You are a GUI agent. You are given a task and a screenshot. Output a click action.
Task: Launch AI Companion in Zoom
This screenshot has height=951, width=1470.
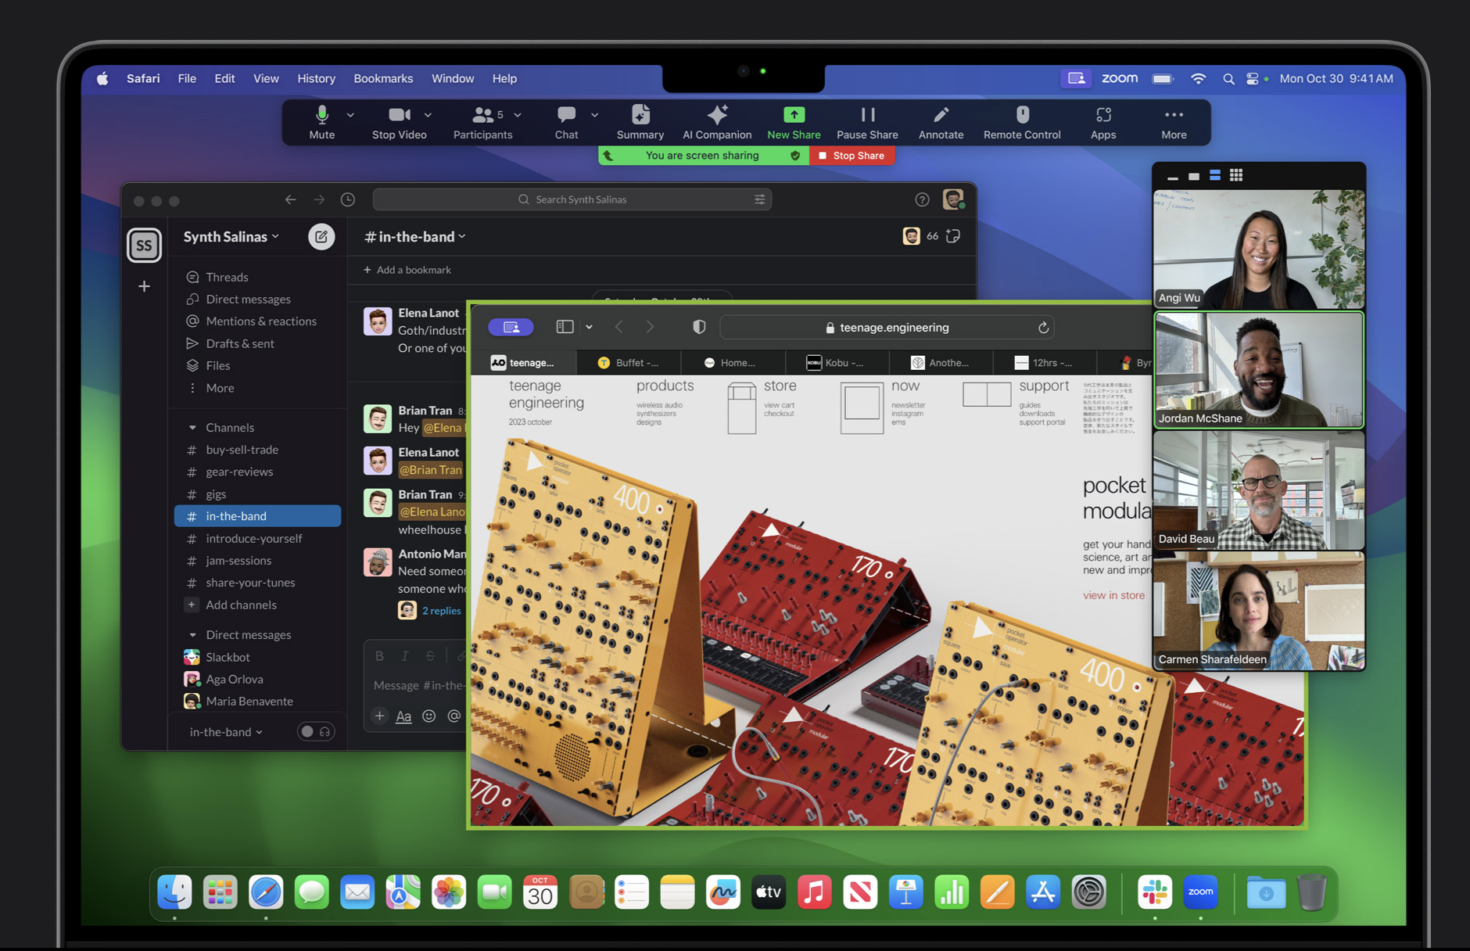717,123
